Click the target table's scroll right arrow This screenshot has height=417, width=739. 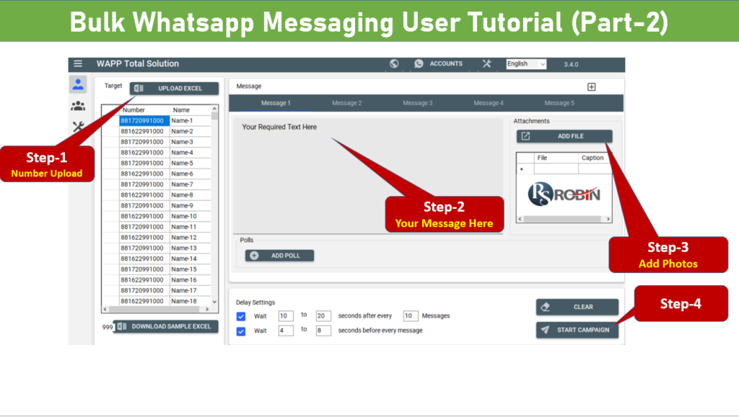(207, 310)
